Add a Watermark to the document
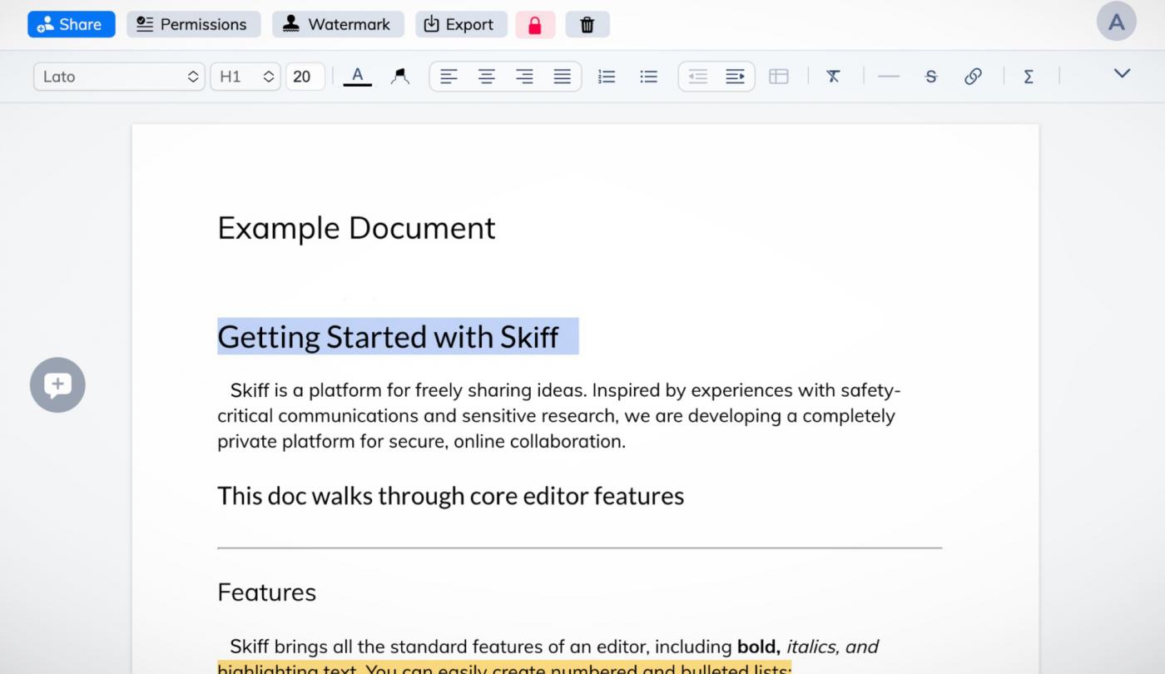The height and width of the screenshot is (674, 1165). click(338, 24)
